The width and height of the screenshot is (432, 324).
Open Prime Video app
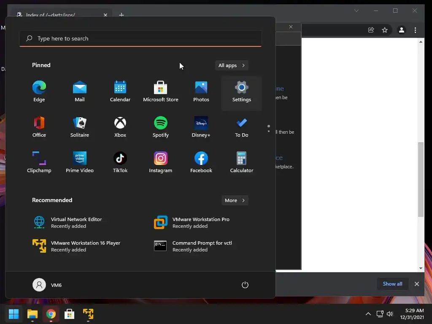point(80,162)
